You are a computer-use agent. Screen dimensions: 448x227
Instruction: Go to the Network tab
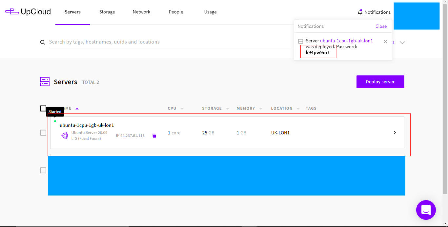[x=141, y=12]
